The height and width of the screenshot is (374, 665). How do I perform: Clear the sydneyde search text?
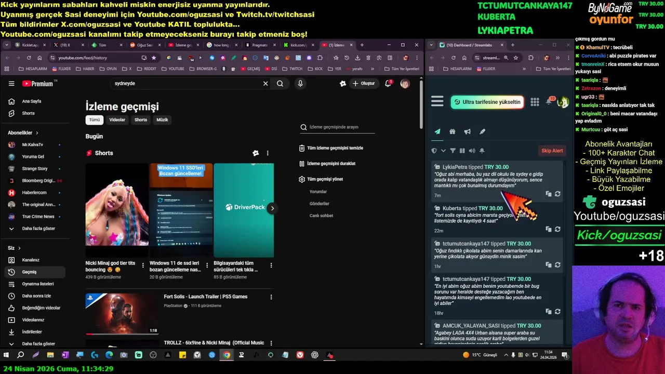(x=265, y=83)
